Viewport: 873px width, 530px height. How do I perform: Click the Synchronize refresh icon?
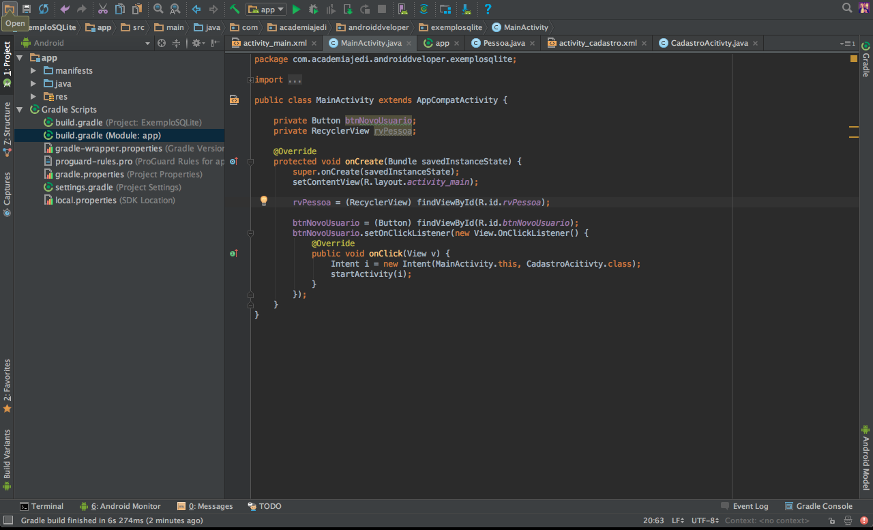tap(44, 9)
